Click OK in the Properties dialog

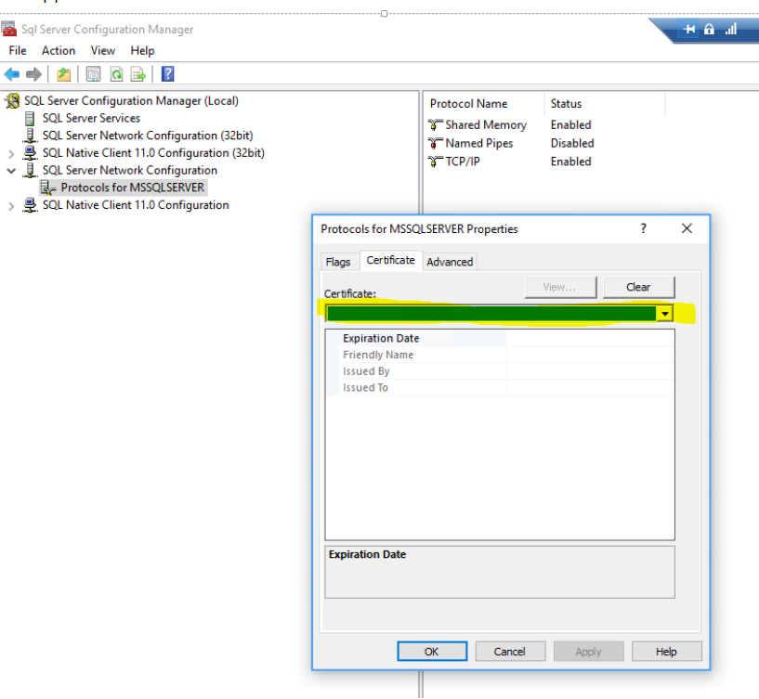(x=432, y=651)
